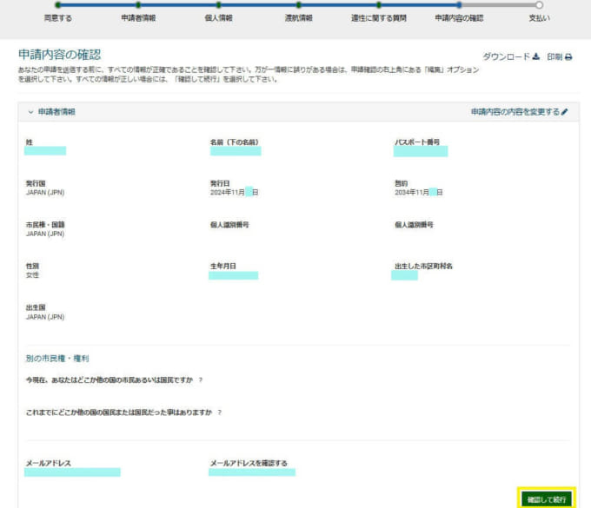Image resolution: width=591 pixels, height=508 pixels.
Task: Open help '?' for これまでに citizenship question
Action: point(220,412)
